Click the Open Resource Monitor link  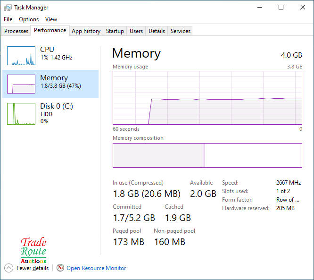pos(96,268)
